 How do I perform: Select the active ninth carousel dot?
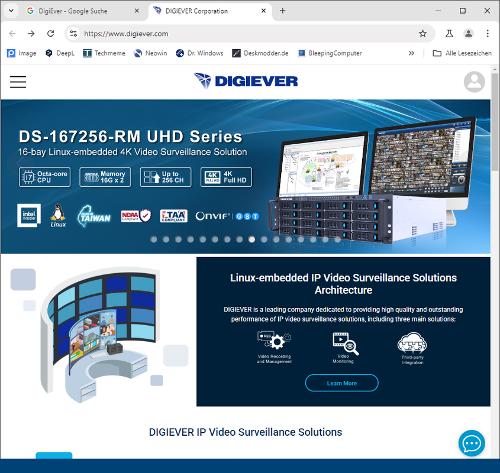[x=251, y=239]
